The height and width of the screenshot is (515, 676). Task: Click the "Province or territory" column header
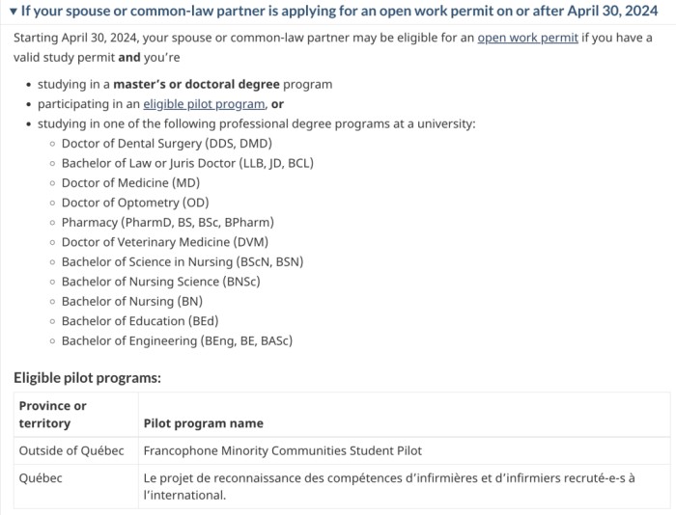point(52,415)
